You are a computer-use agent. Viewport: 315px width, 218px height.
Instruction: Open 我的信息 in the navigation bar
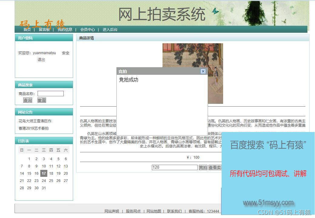(65, 30)
